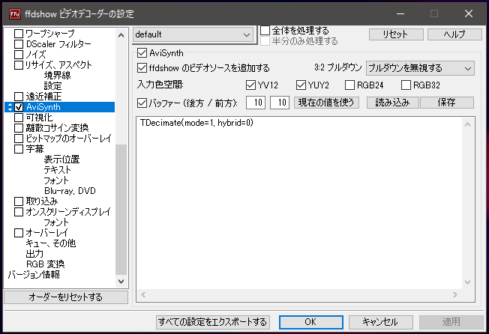Enable the DScaler フィルター checkbox
The height and width of the screenshot is (334, 489).
tap(19, 44)
